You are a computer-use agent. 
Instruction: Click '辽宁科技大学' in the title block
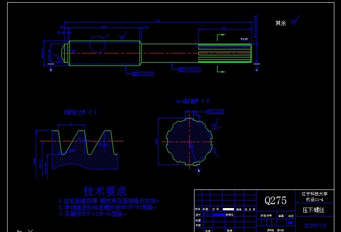tap(314, 194)
